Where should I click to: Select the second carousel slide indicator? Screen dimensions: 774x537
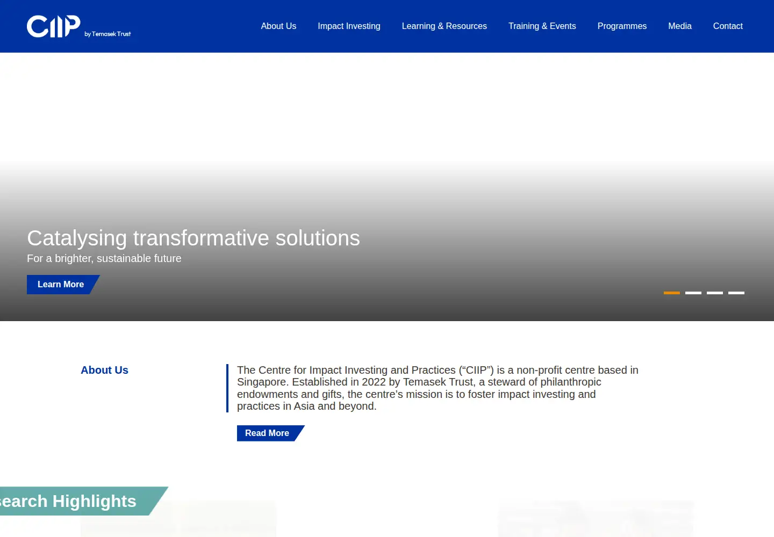pos(693,293)
